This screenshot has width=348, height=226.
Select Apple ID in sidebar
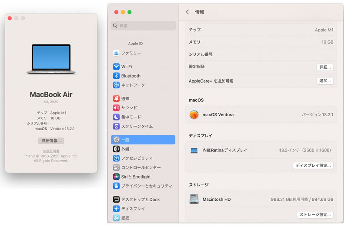click(x=135, y=44)
